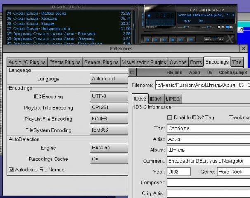
Task: Open FileSystem Encoding IBM866 dropdown
Action: coord(109,130)
